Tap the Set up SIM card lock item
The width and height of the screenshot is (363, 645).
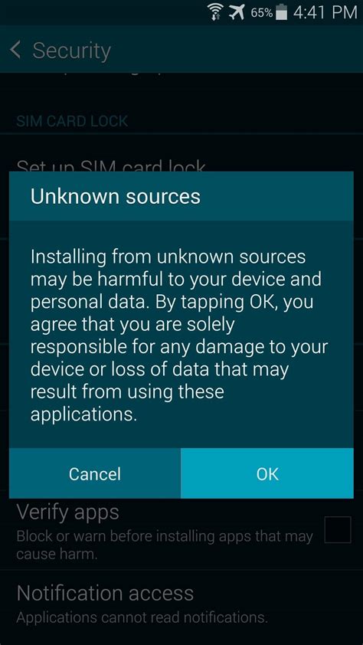tap(111, 165)
